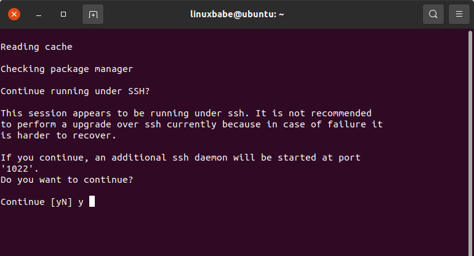Click the 'If you continue' line
This screenshot has width=474, height=256.
(180, 158)
